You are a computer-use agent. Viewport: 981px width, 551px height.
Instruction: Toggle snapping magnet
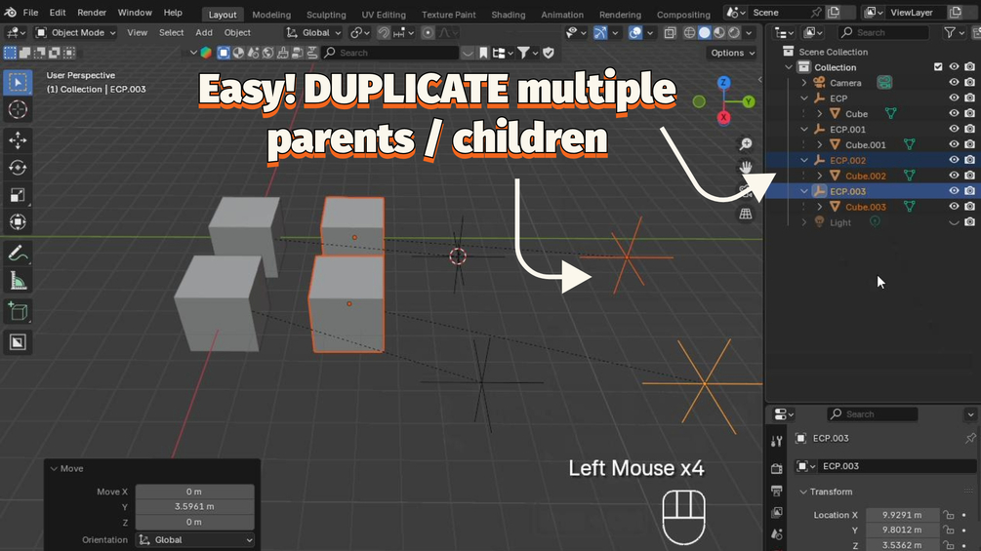[384, 32]
